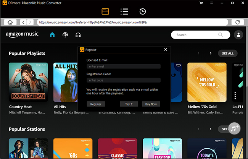Click the Amazon Music search field
Viewport: 248px width, 159px height.
point(200,35)
